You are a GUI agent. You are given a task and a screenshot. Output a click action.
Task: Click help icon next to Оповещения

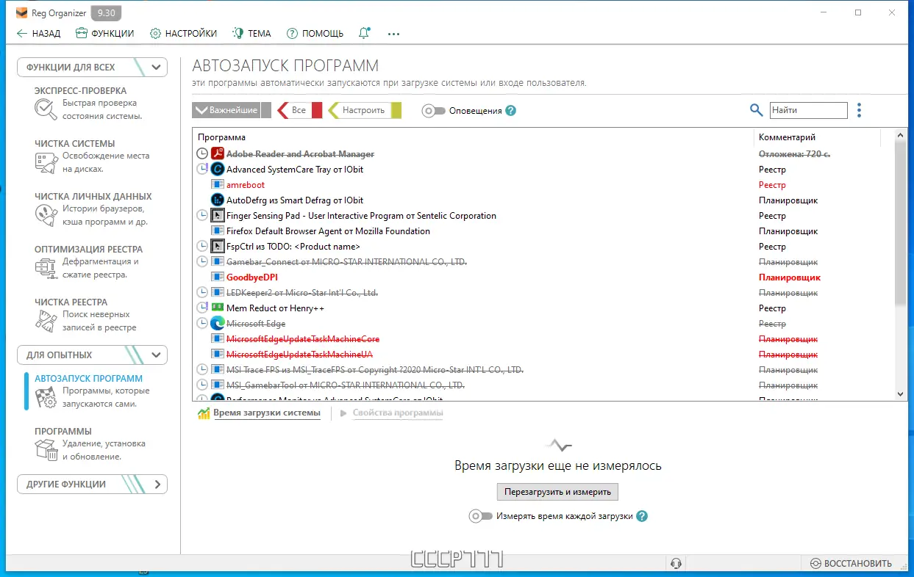[511, 111]
